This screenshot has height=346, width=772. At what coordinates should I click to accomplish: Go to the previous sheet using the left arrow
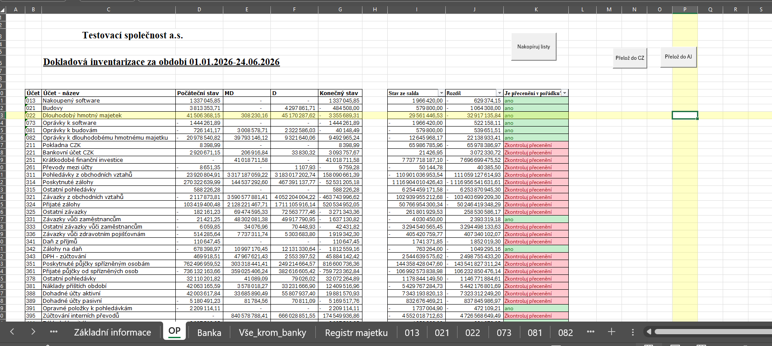(12, 332)
